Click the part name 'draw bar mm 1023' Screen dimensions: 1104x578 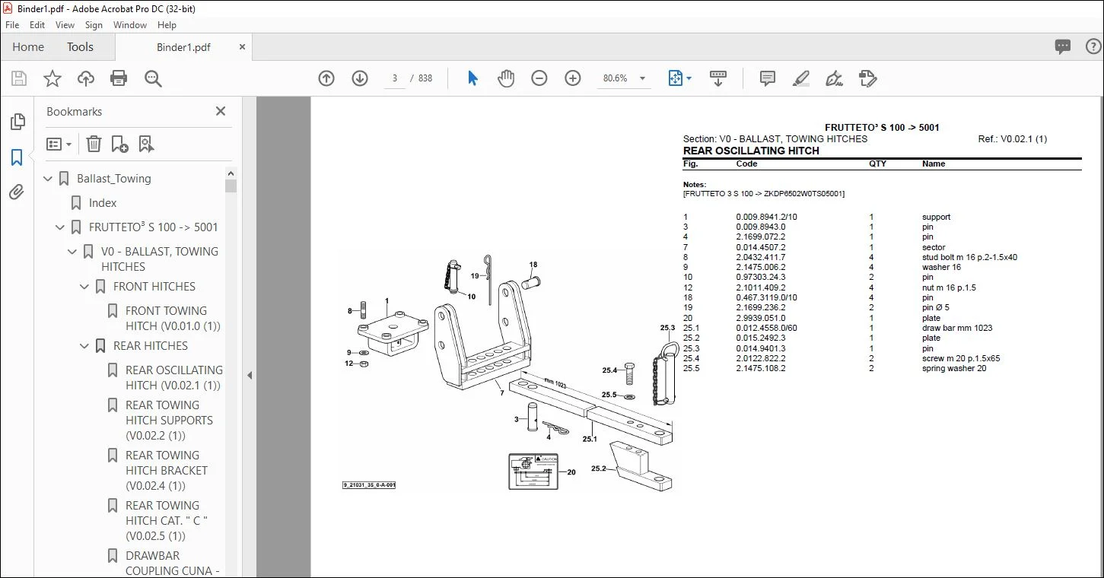tap(957, 328)
